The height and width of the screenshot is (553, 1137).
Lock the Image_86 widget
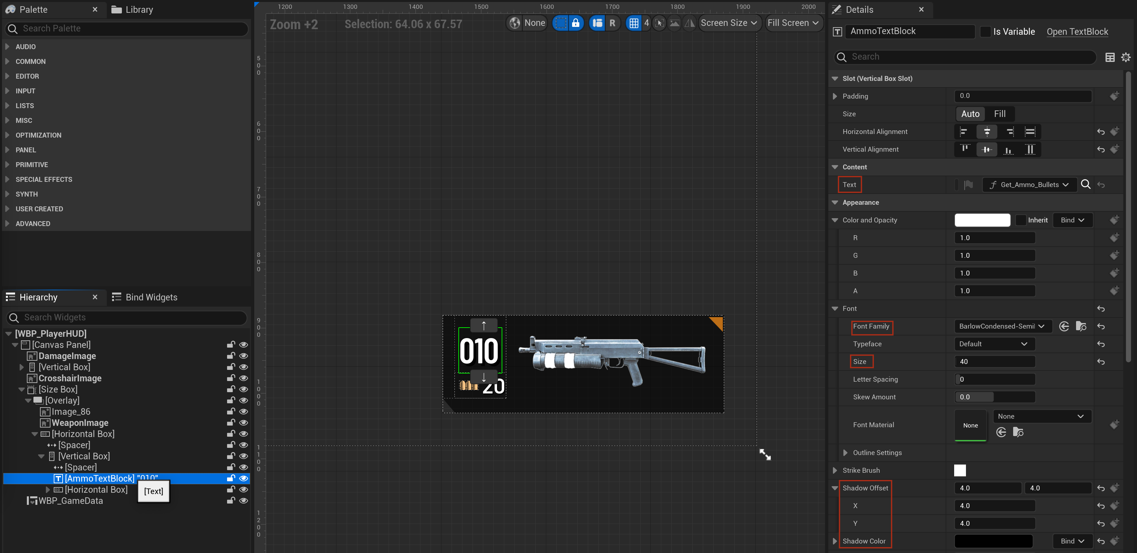tap(230, 412)
